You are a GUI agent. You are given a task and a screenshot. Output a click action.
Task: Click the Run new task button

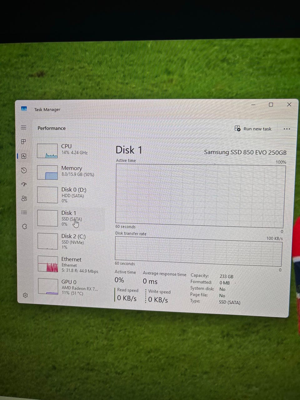click(253, 129)
